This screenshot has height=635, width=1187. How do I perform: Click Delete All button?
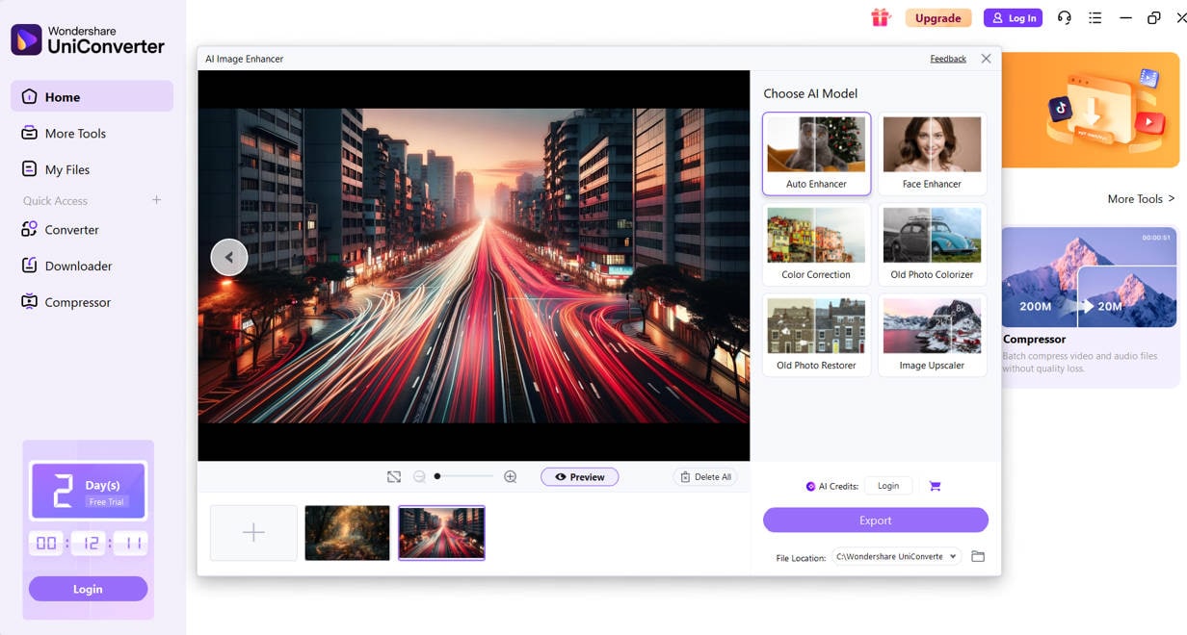pyautogui.click(x=705, y=476)
